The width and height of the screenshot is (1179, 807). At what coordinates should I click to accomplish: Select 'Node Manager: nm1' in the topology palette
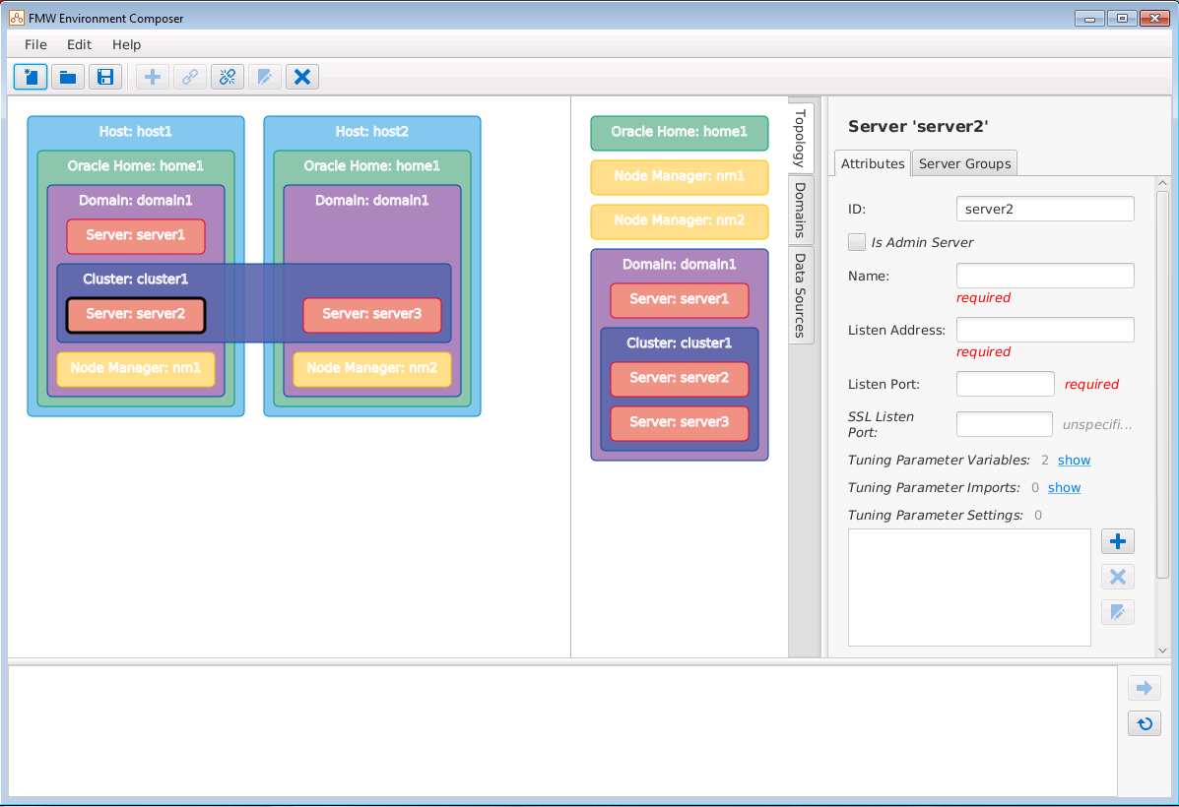point(679,177)
